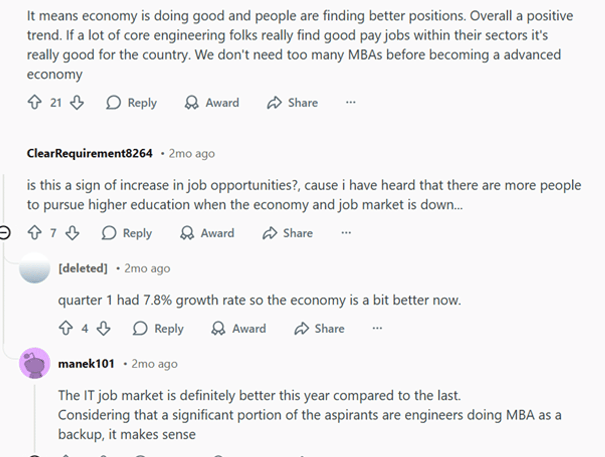Give an Award to ClearRequirement8264's comment
Screen dimensions: 605x457
(208, 233)
